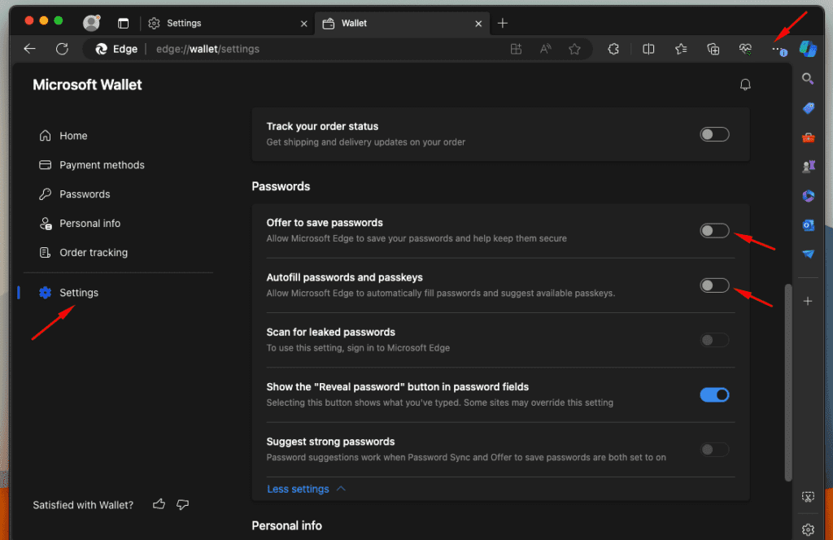833x540 pixels.
Task: Collapse the Less settings expander
Action: (306, 489)
